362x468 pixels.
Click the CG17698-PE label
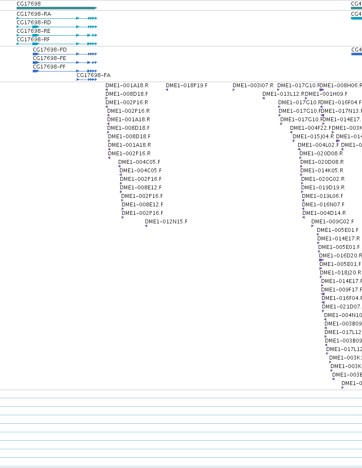(x=49, y=58)
